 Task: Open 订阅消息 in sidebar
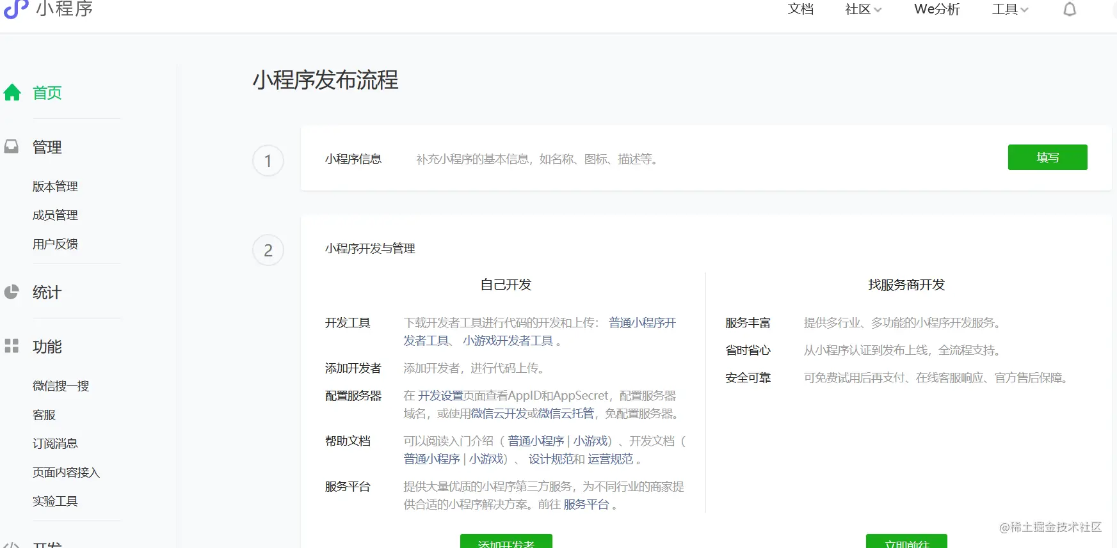pos(55,443)
